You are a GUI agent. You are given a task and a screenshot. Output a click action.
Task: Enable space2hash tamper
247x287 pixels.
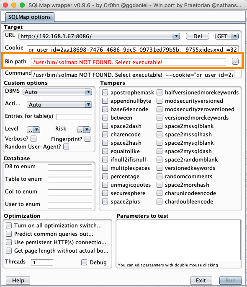[105, 143]
